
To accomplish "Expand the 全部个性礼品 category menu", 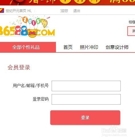I will [x=28, y=47].
